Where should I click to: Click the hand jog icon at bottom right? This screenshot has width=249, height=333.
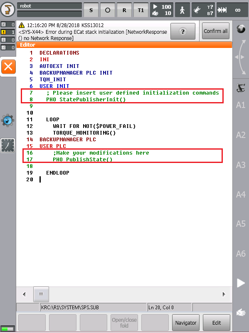point(241,313)
